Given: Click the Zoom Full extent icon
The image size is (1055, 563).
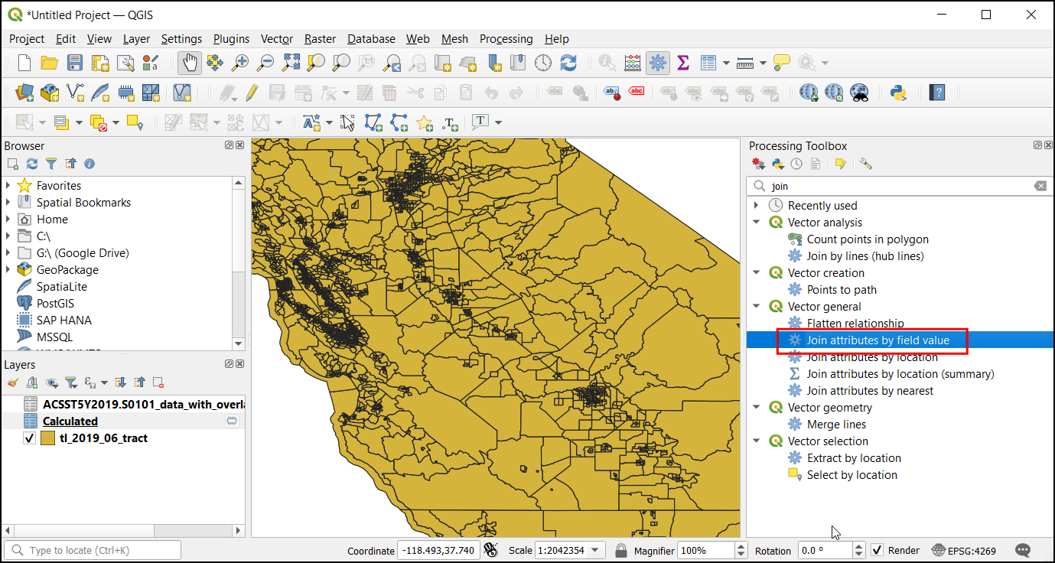Looking at the screenshot, I should [291, 63].
